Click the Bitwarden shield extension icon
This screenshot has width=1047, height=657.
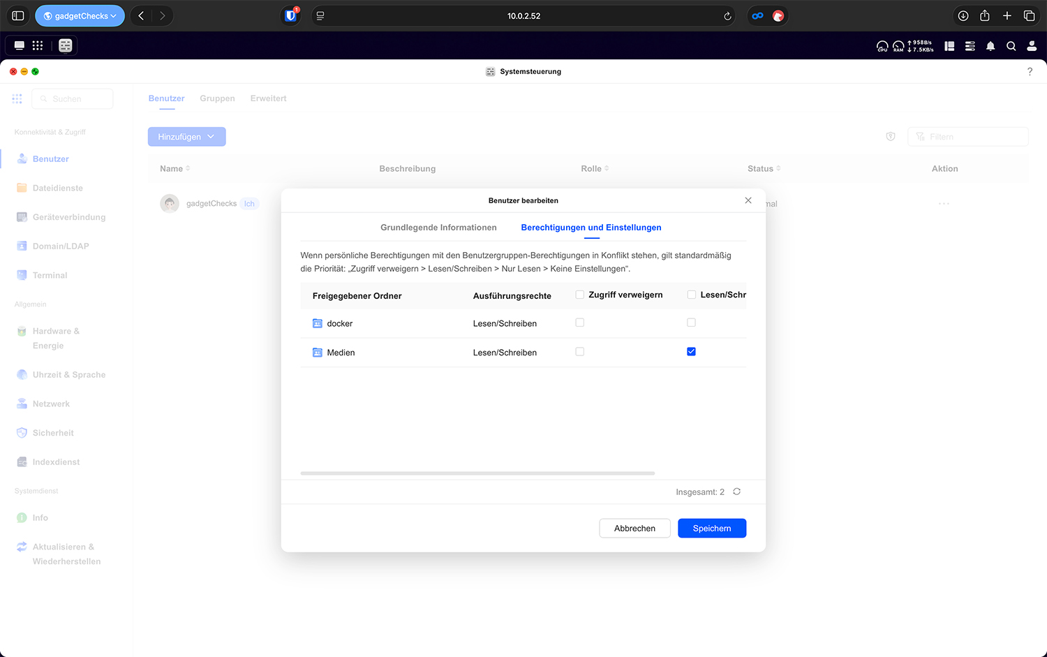290,15
